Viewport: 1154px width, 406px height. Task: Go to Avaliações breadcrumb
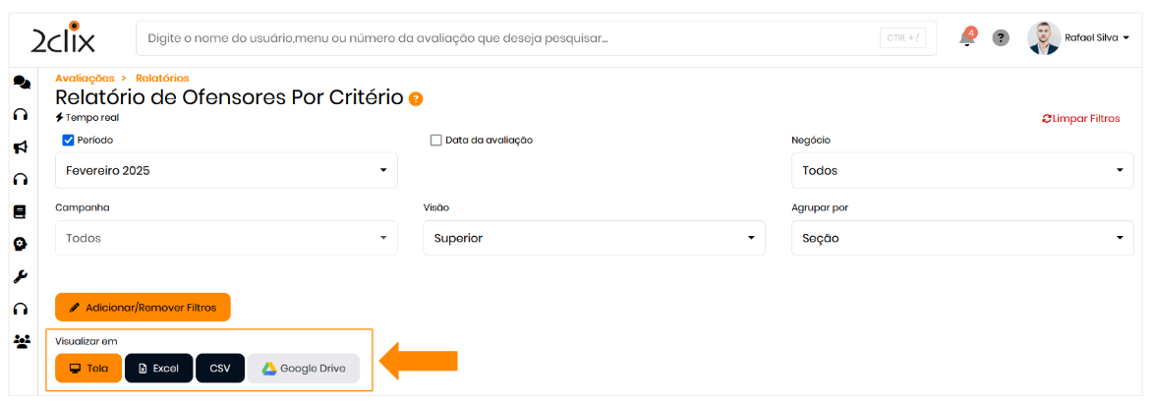(x=85, y=78)
